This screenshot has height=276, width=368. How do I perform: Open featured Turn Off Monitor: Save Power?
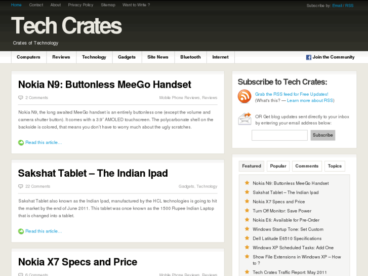pyautogui.click(x=282, y=211)
